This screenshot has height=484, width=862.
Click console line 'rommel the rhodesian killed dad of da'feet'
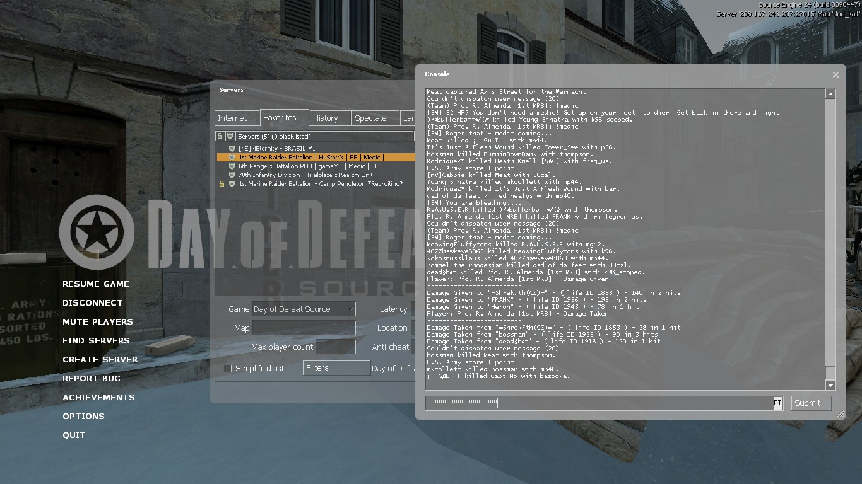pyautogui.click(x=529, y=265)
